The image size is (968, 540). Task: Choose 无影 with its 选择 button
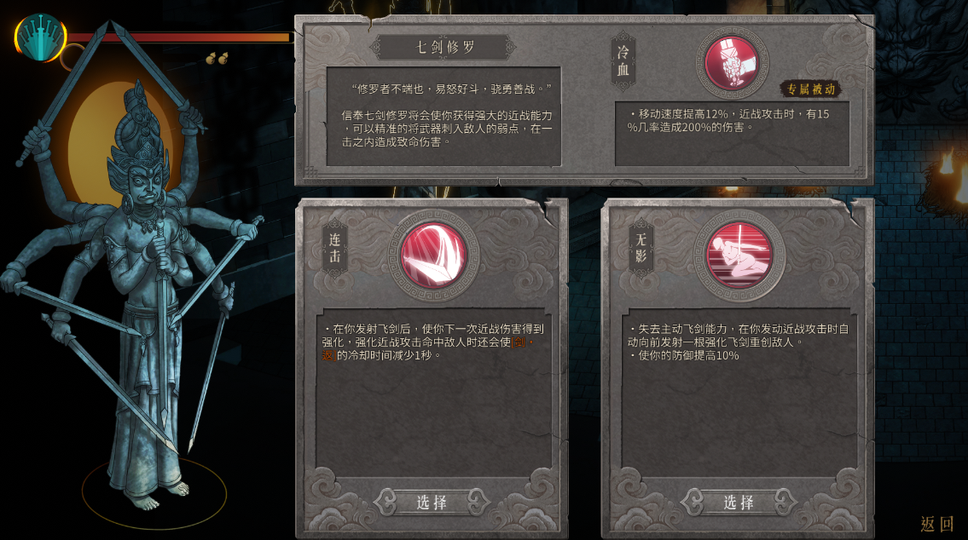click(739, 503)
